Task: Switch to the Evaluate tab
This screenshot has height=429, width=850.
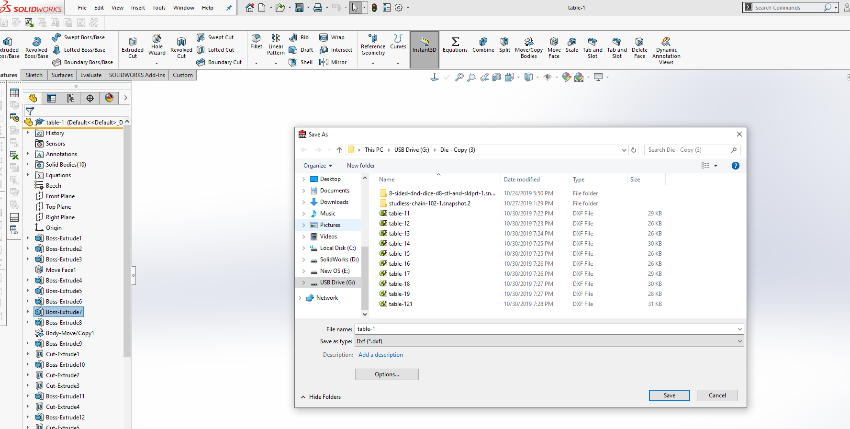Action: (x=91, y=75)
